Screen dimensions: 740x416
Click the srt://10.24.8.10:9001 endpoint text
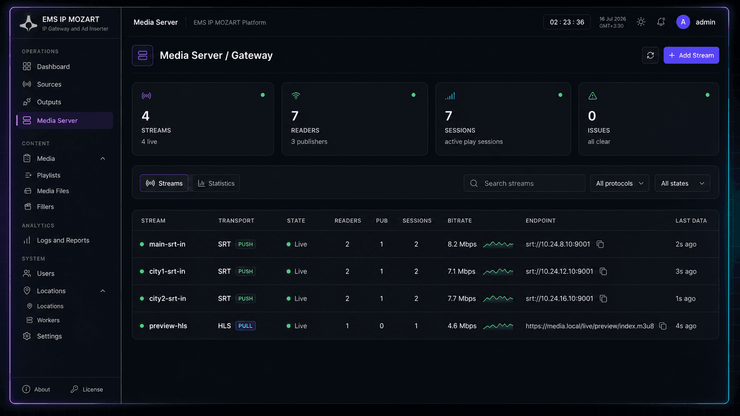click(x=558, y=244)
